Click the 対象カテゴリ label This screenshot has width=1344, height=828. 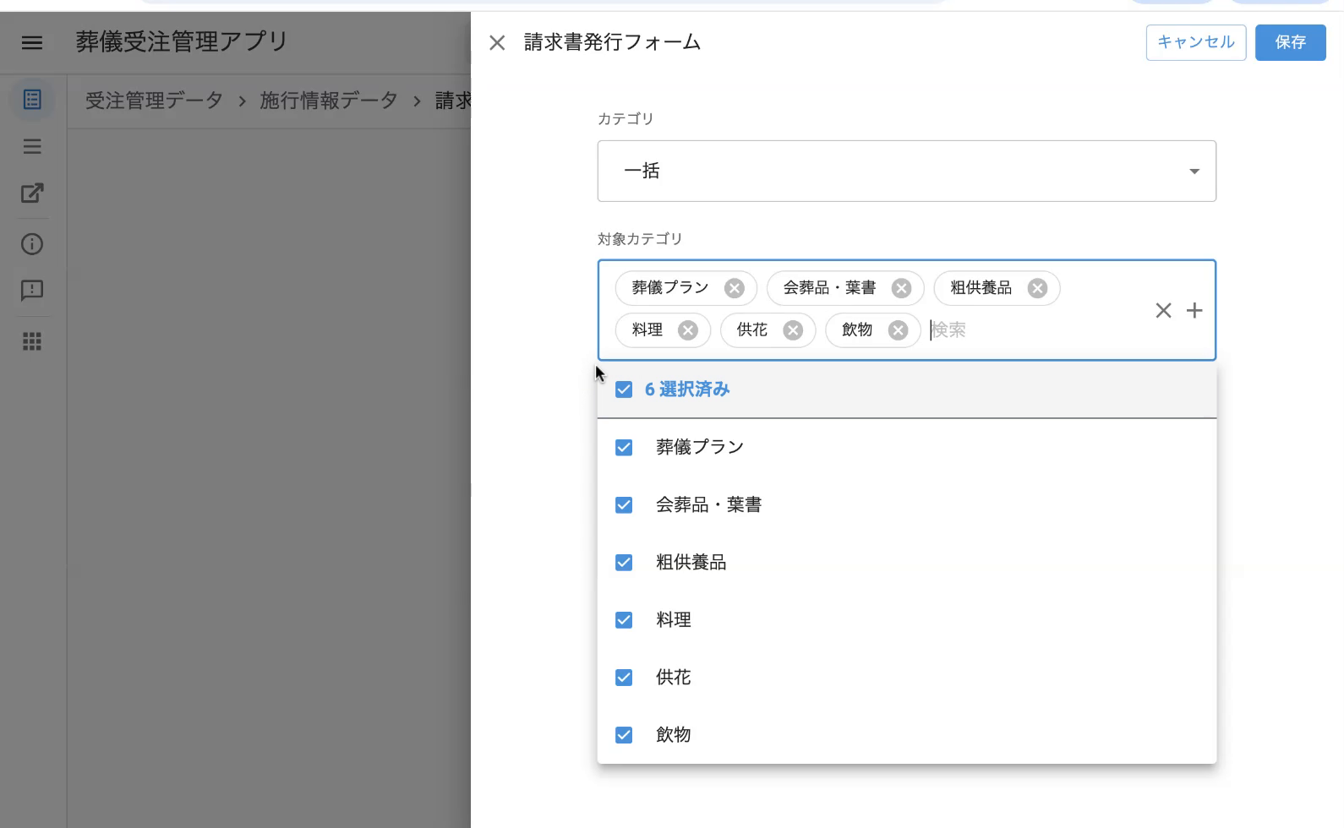coord(640,239)
